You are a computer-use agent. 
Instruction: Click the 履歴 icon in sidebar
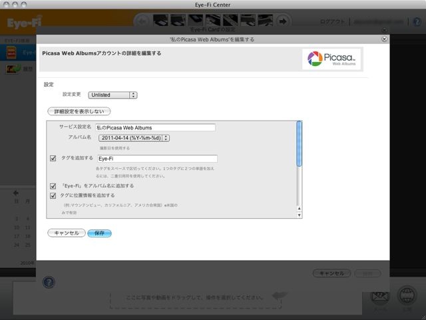(13, 69)
